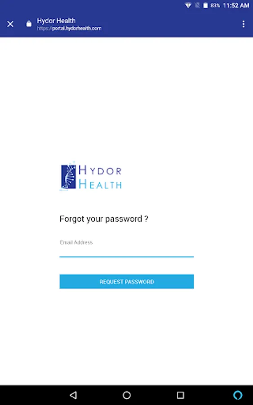
Task: Tap the 83% battery percentage
Action: [x=215, y=5]
